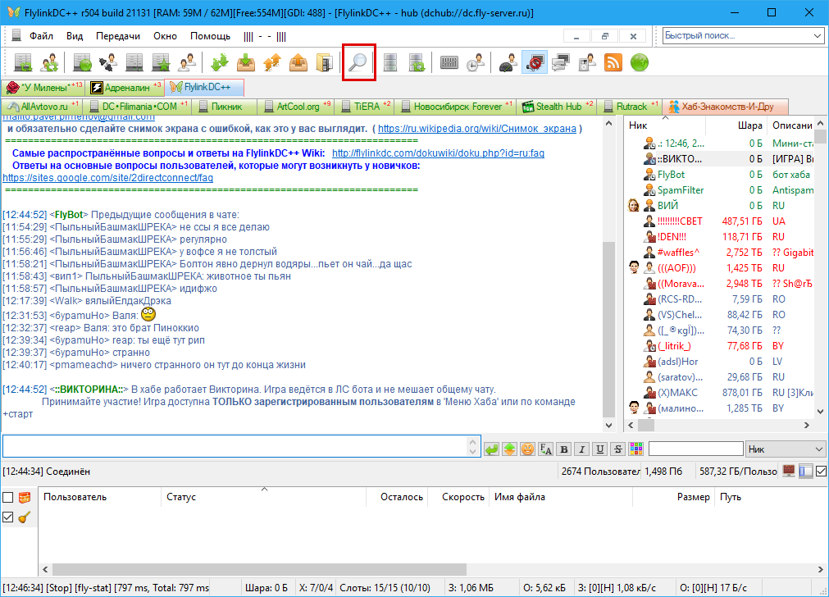Click the user with clock icon
This screenshot has width=829, height=597.
click(x=476, y=62)
